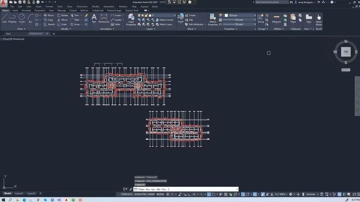Open the Express Tools ribbon tab

132,10
